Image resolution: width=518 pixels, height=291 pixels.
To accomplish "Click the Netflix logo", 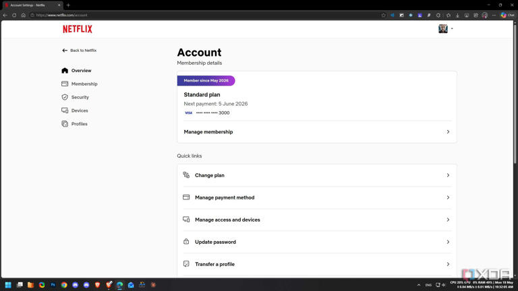I will 78,29.
